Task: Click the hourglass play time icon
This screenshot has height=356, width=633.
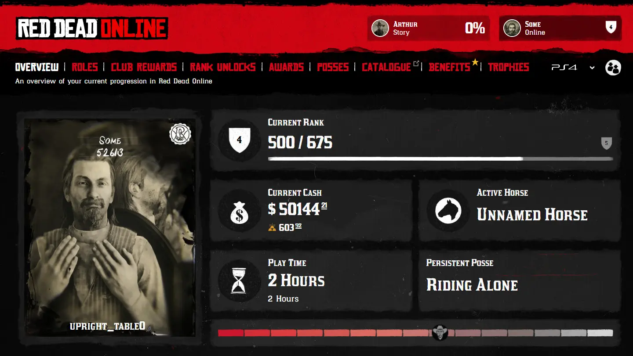Action: (239, 280)
